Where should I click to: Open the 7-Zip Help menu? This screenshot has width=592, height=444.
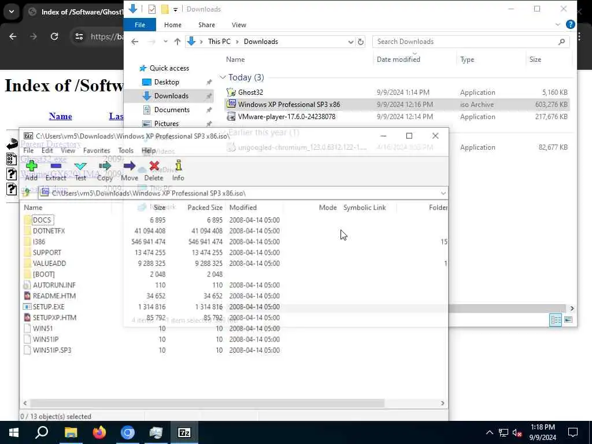[149, 150]
